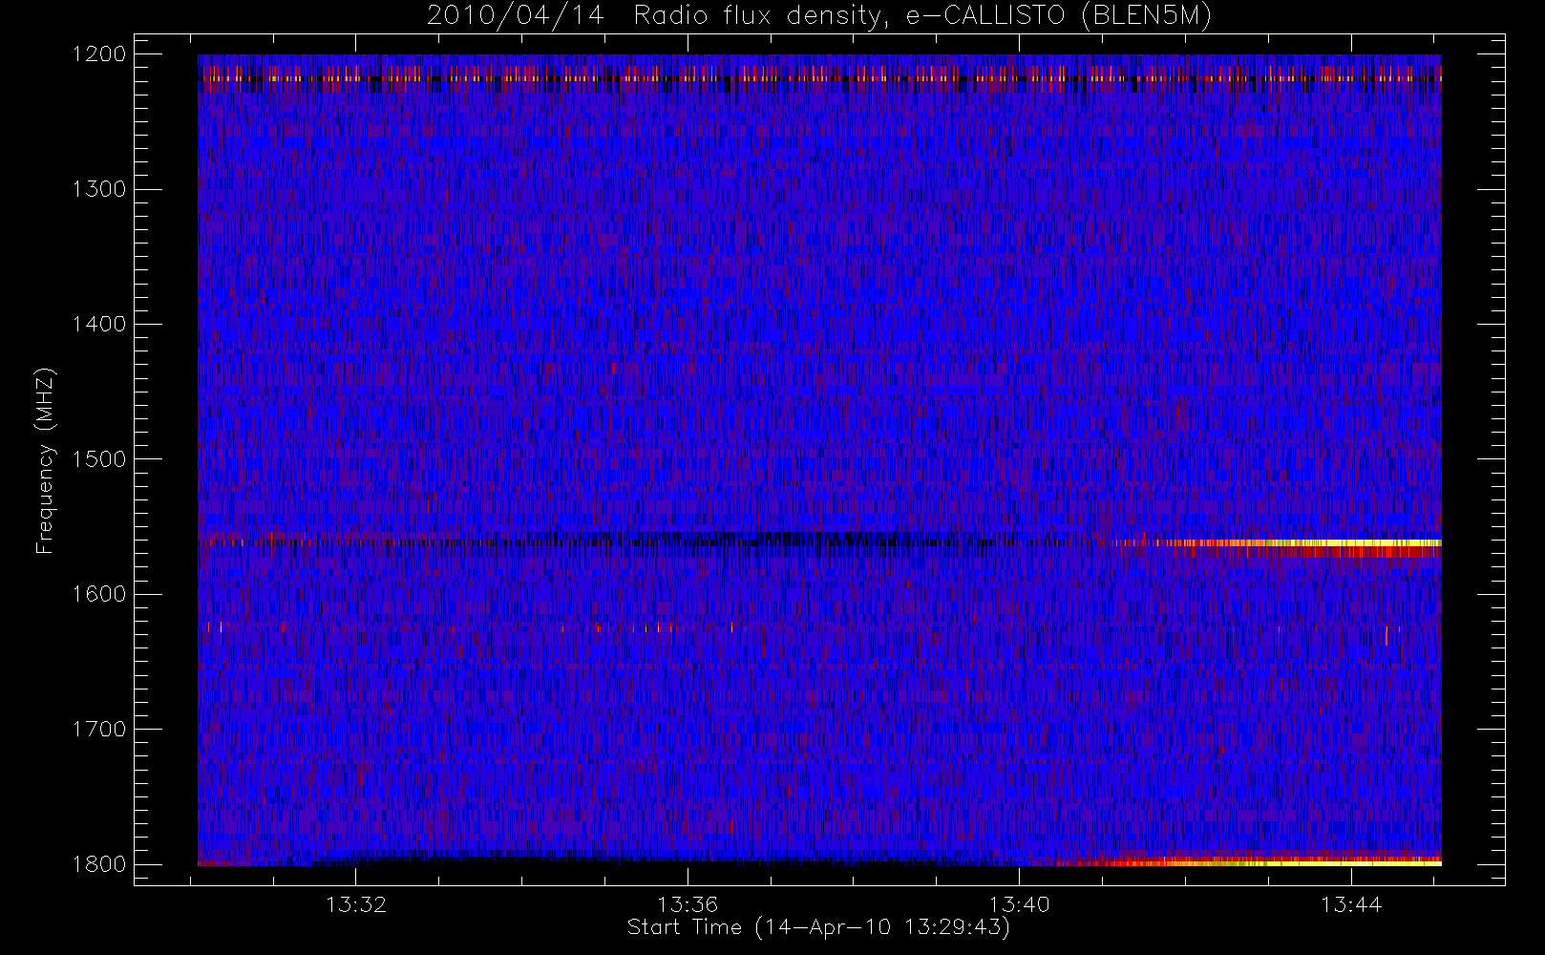Click the 1500 frequency tick label
Screen dimensions: 1545x955
(x=99, y=459)
